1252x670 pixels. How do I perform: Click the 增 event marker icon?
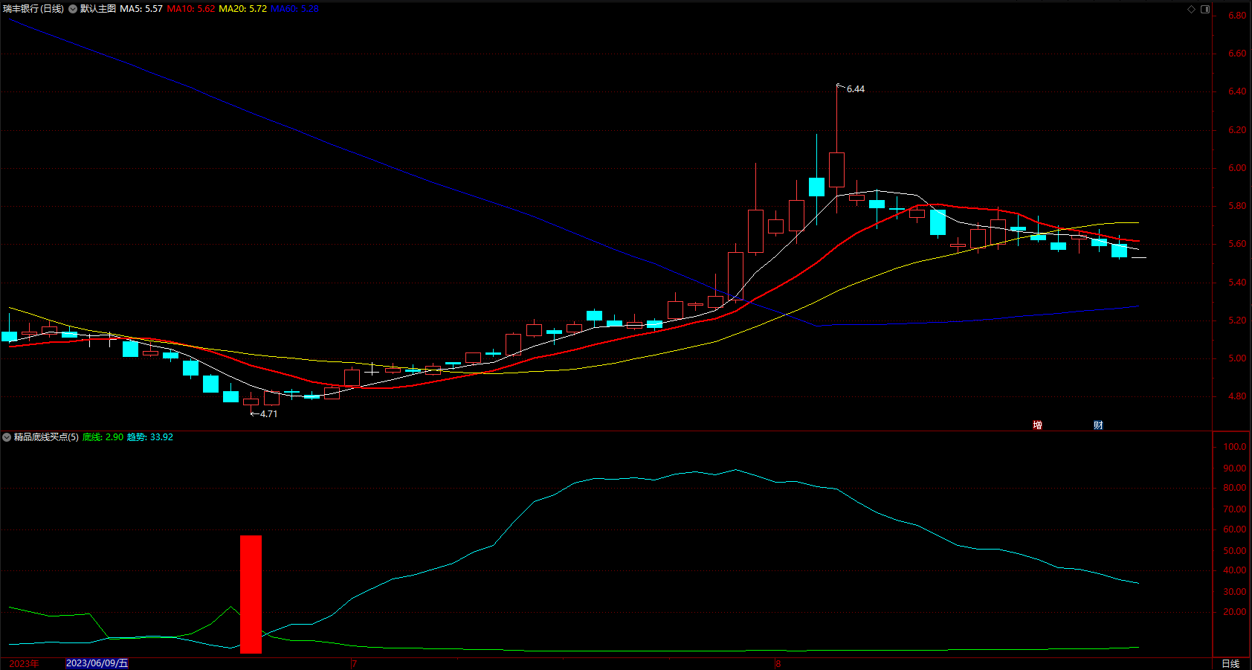[1037, 425]
